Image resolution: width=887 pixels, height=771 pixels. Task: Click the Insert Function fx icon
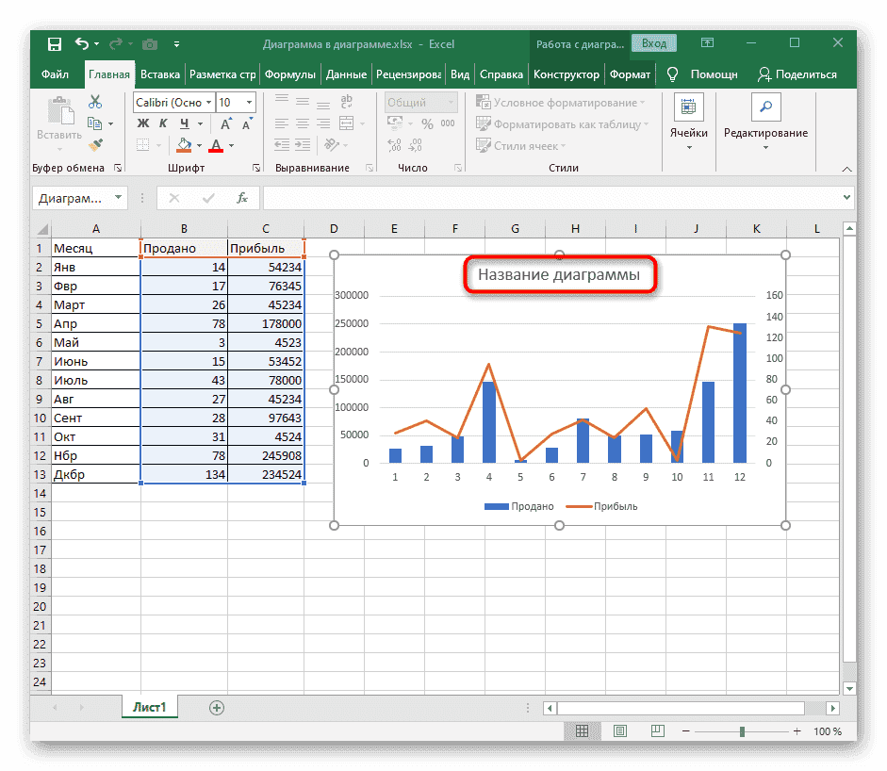[x=242, y=198]
